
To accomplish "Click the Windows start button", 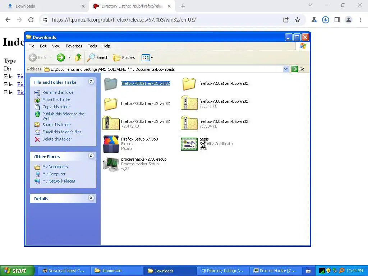I will 17,271.
